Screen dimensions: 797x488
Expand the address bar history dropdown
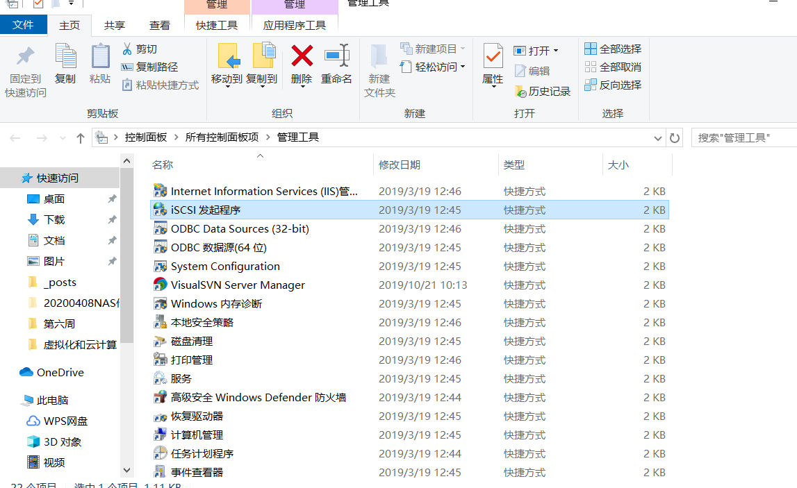[x=658, y=138]
